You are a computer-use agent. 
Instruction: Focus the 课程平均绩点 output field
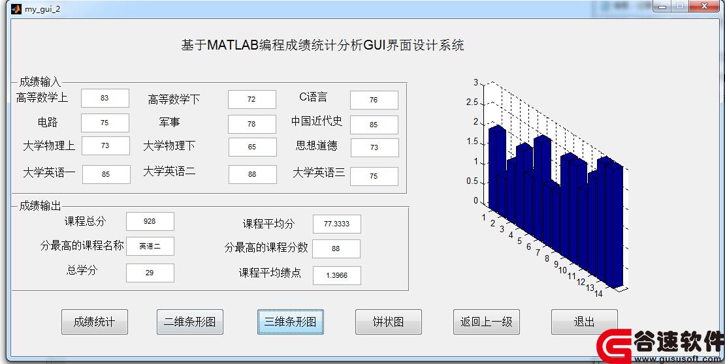[336, 276]
